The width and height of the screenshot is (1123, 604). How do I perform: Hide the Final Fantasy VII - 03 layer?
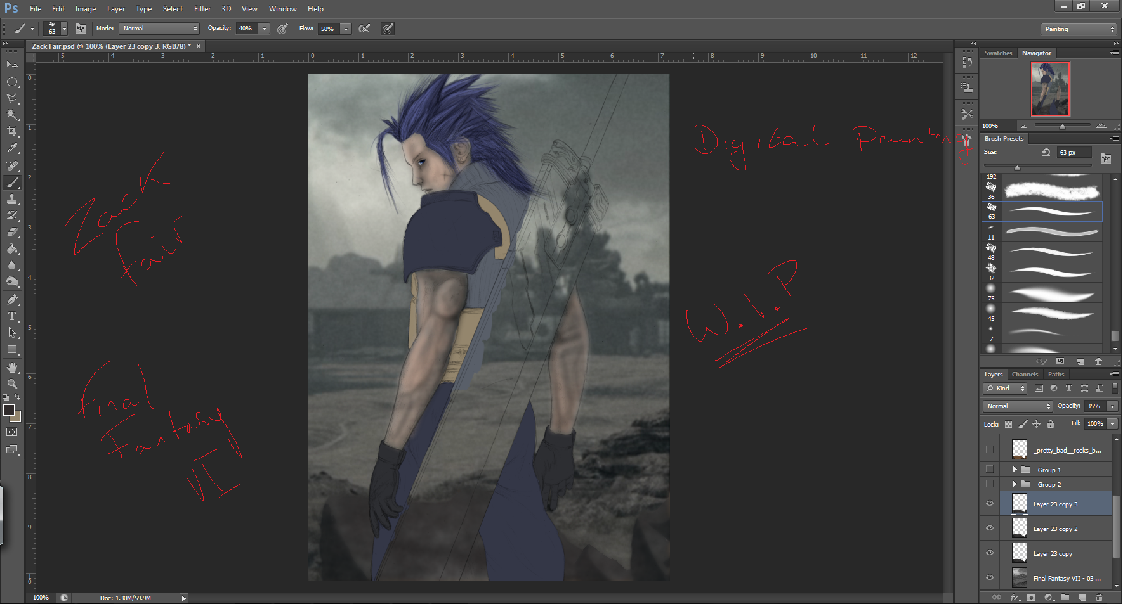coord(990,577)
